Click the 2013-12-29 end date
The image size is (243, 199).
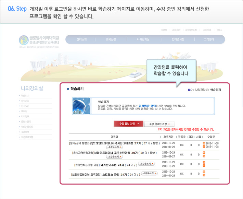(x=168, y=166)
